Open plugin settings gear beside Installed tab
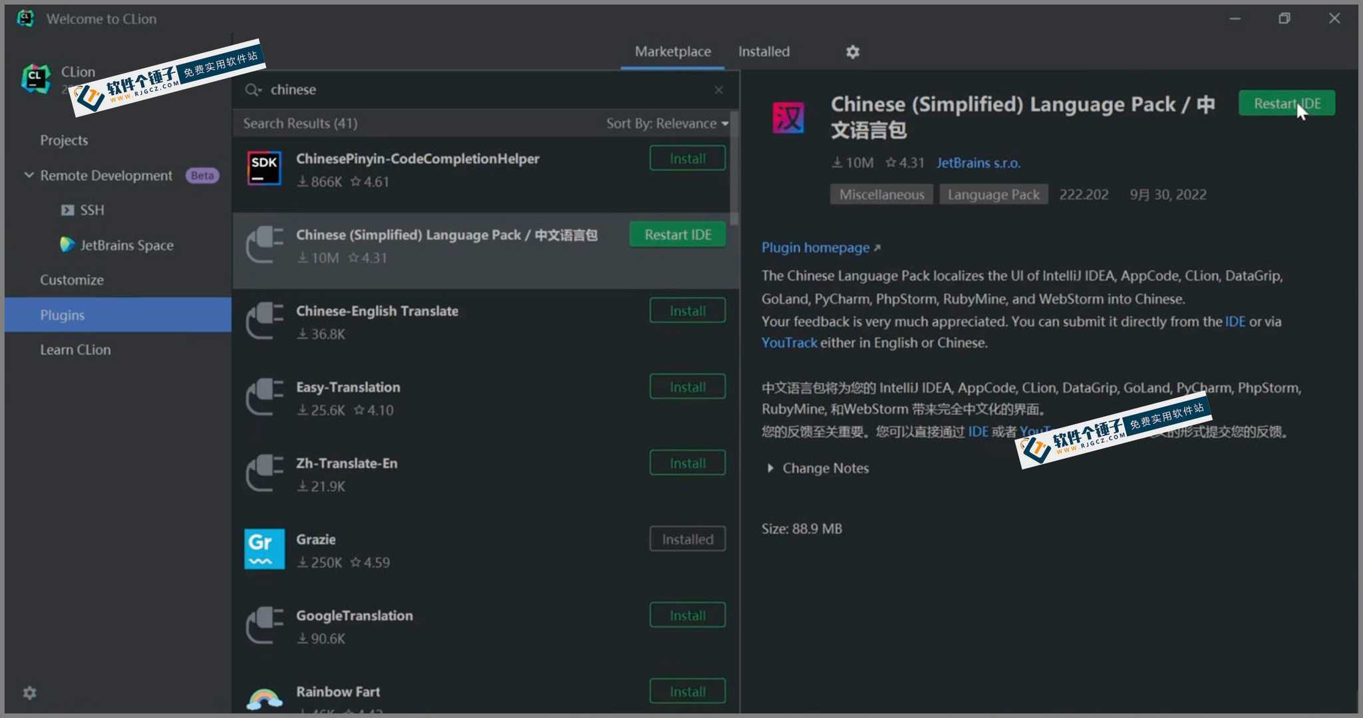1363x718 pixels. coord(852,52)
